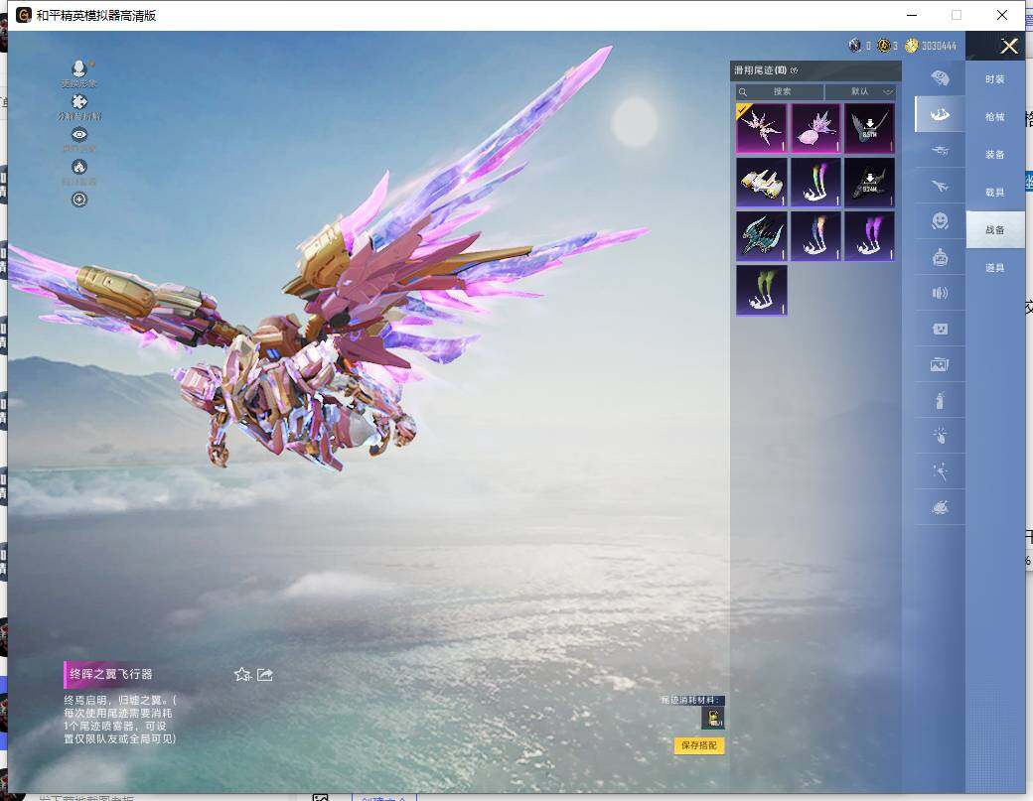
Task: Open the 更换形象 character icon
Action: [79, 69]
